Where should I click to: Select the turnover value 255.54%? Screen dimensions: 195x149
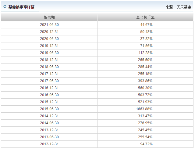click(x=145, y=137)
